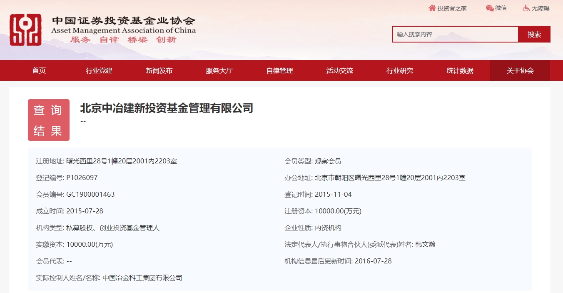Open the 活动交流 menu
The image size is (563, 293).
tap(339, 70)
